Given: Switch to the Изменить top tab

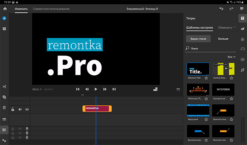Looking at the screenshot, I should point(21,9).
